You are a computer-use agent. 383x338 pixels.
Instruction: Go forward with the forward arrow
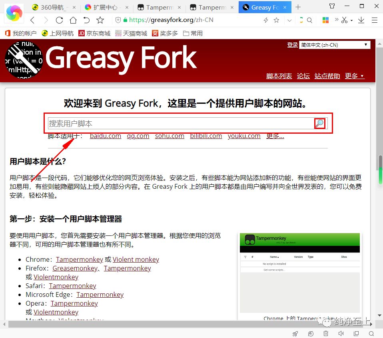coord(46,20)
